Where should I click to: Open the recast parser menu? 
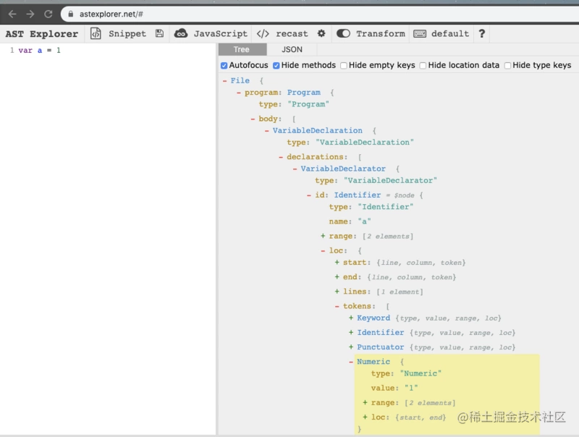(x=292, y=33)
